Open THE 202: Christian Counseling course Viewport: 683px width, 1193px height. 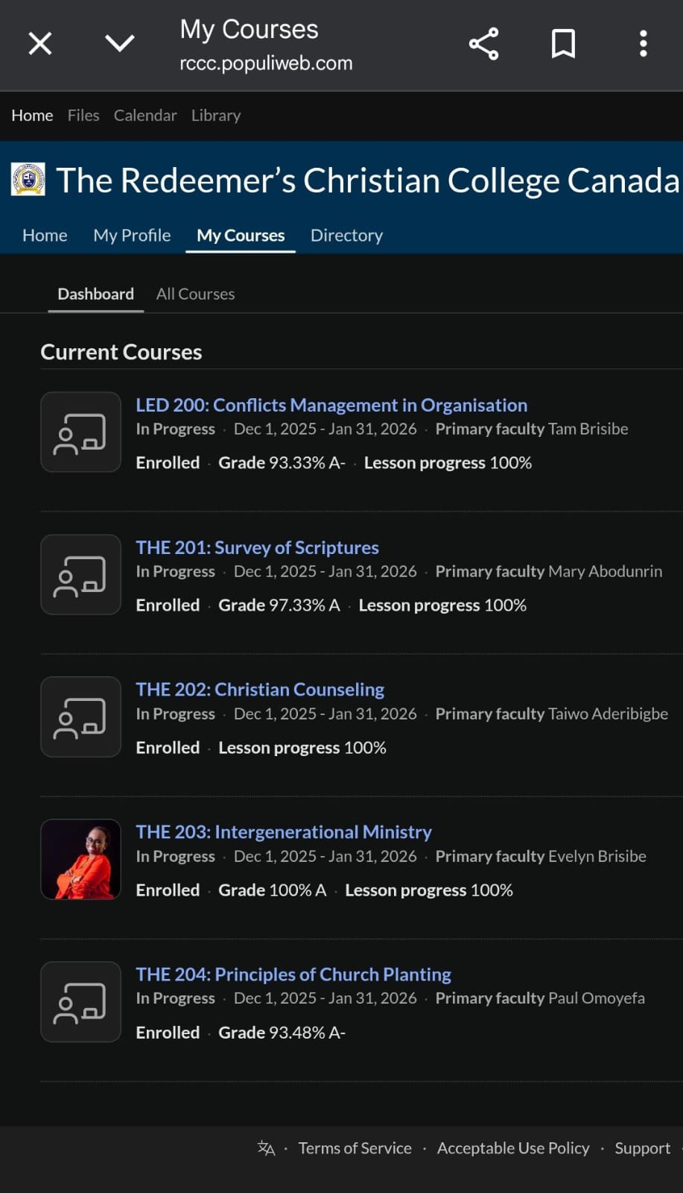(260, 690)
